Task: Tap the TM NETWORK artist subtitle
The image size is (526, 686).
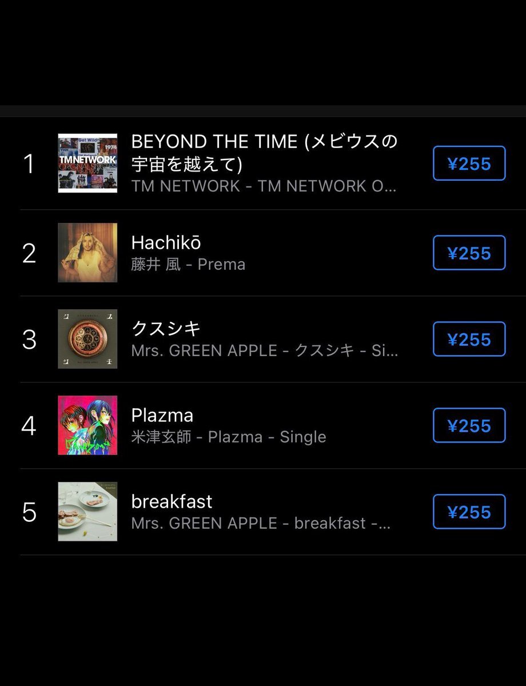Action: tap(264, 186)
